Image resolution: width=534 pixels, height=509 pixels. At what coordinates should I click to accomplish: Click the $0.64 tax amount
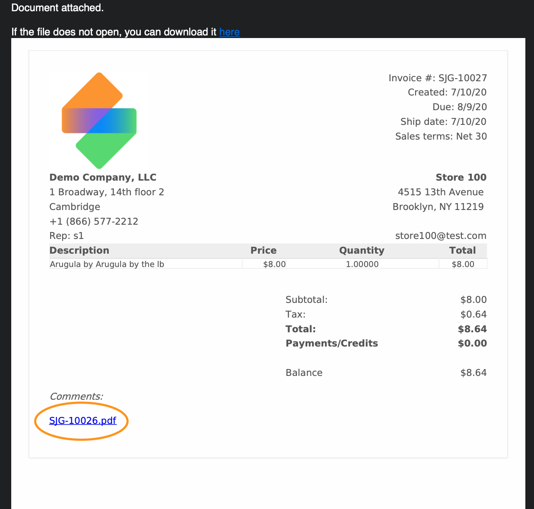coord(474,314)
